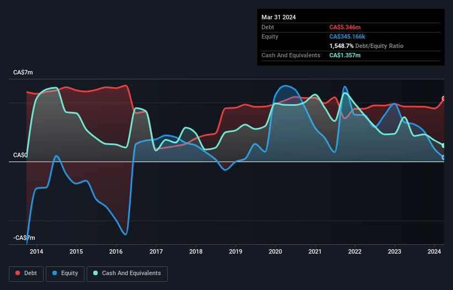This screenshot has height=290, width=453.
Task: Click the 2015 x-axis label
Action: [x=76, y=251]
